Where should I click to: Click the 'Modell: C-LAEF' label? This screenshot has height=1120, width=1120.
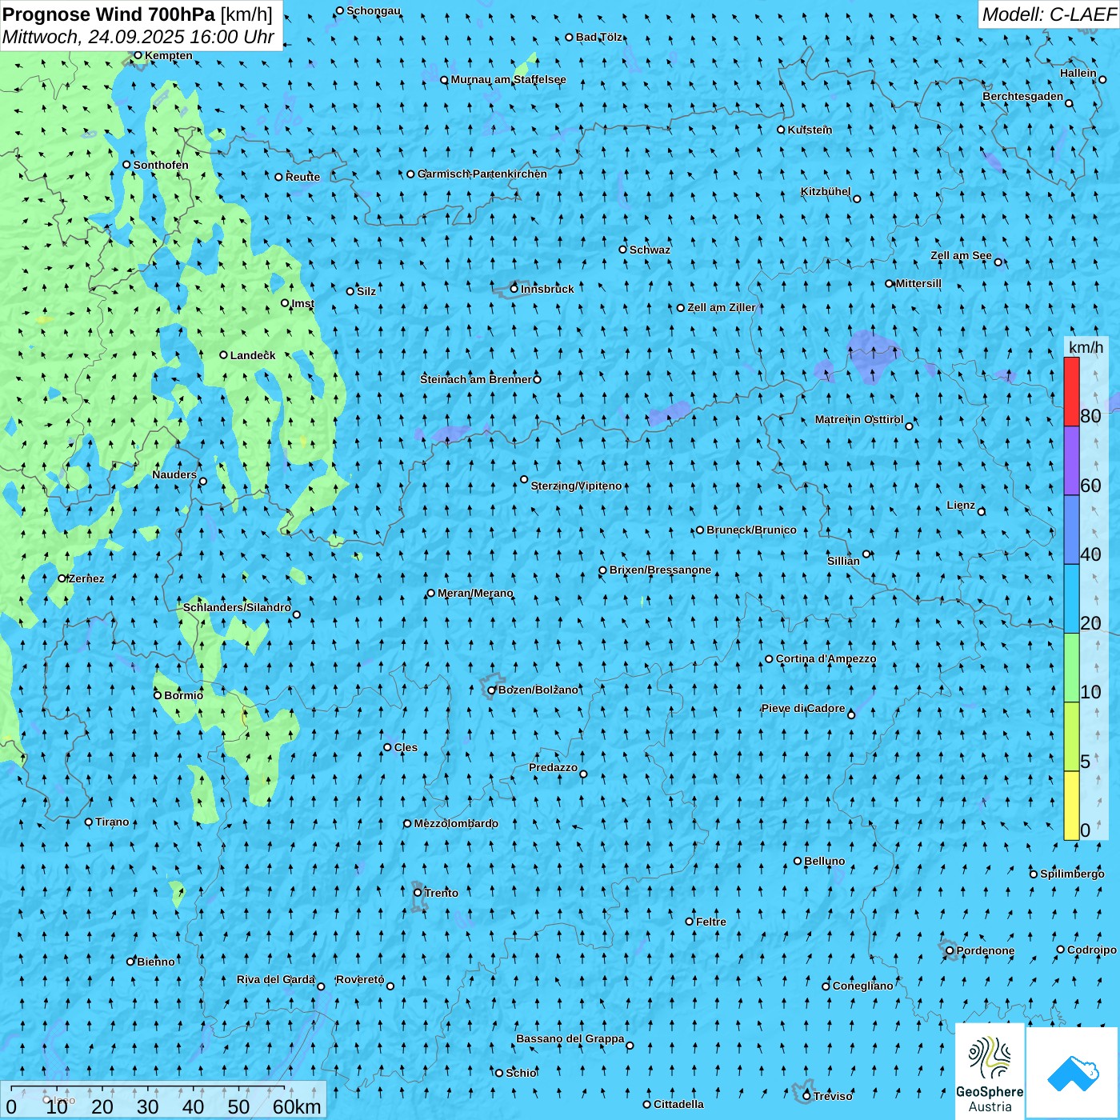(x=1049, y=14)
